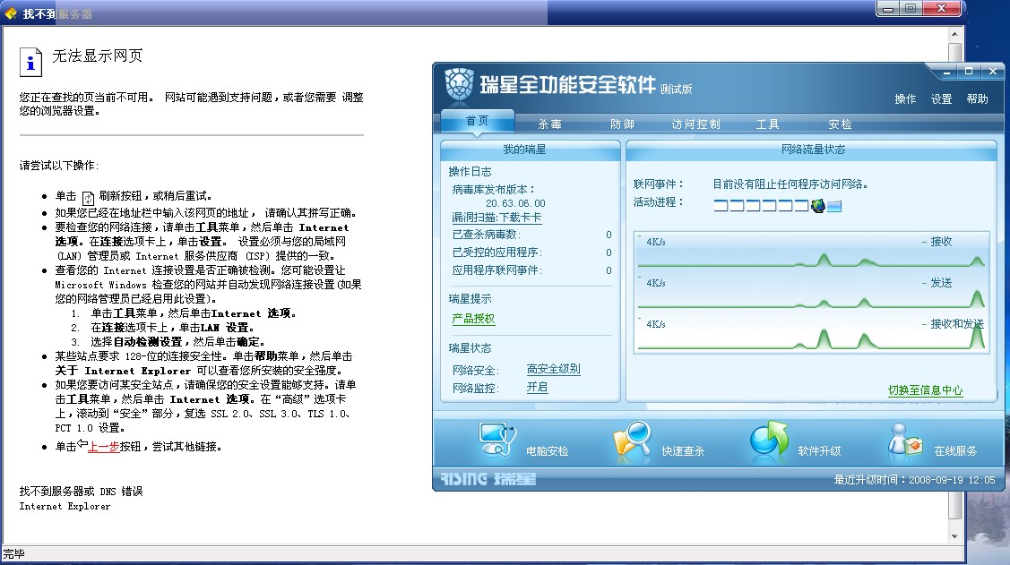The width and height of the screenshot is (1010, 565).
Task: Click the IE scrollbar down arrow
Action: click(955, 536)
